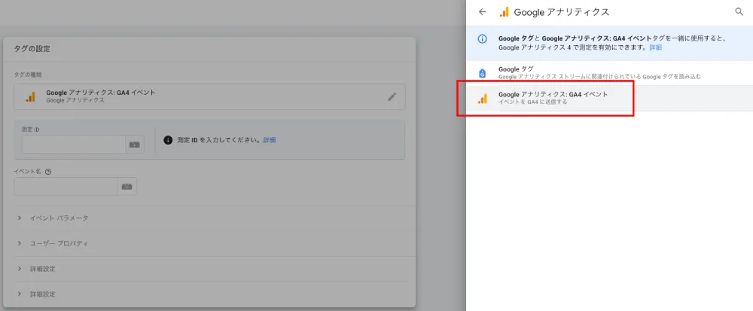Click the Google タグ blue tag icon

point(483,73)
